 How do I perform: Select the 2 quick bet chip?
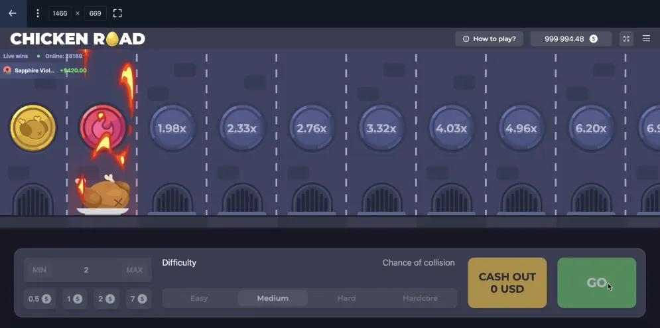(x=107, y=299)
